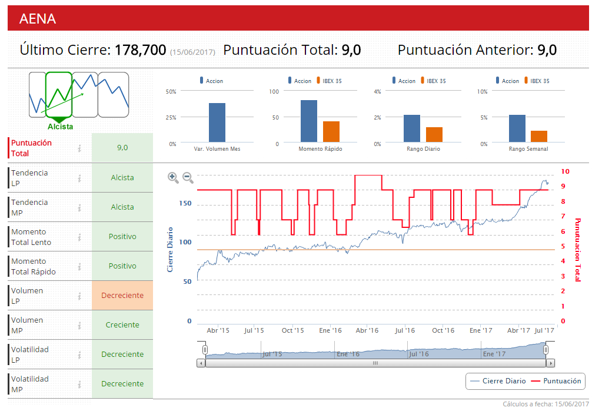This screenshot has height=414, width=602.
Task: Toggle Accion legend in Rango Semanal chart
Action: (507, 81)
